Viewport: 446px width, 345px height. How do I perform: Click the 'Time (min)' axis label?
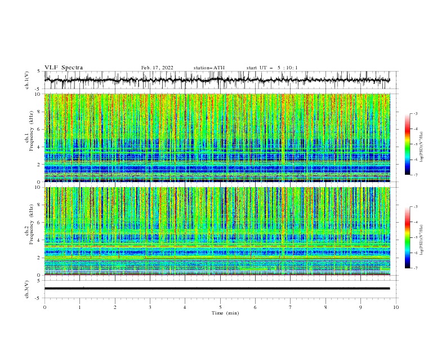pyautogui.click(x=225, y=313)
